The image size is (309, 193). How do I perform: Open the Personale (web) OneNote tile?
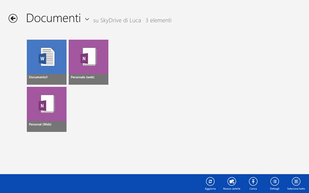click(x=89, y=62)
